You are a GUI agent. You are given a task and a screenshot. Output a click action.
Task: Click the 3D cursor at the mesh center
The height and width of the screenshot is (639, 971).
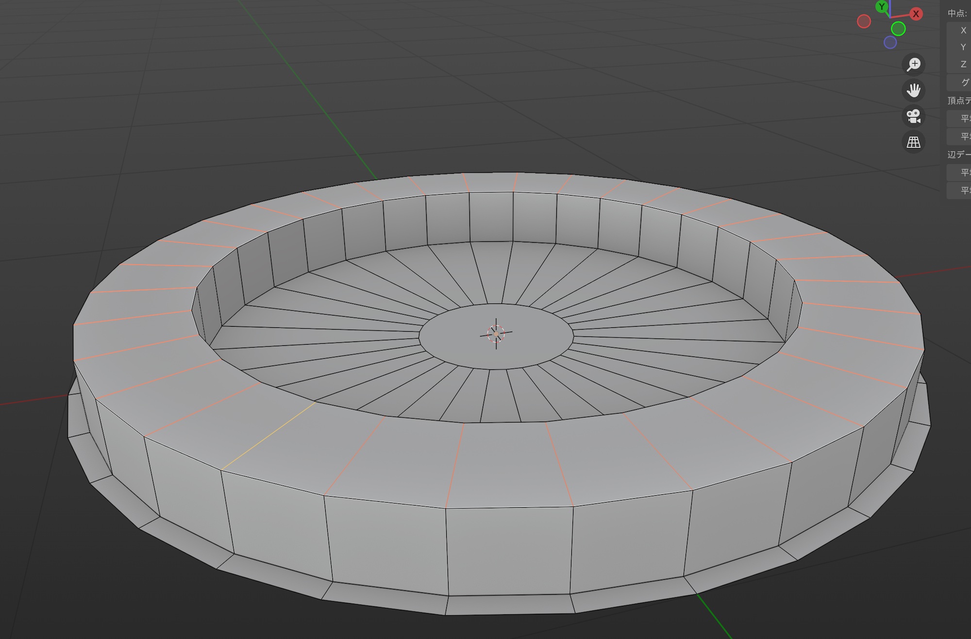coord(496,334)
